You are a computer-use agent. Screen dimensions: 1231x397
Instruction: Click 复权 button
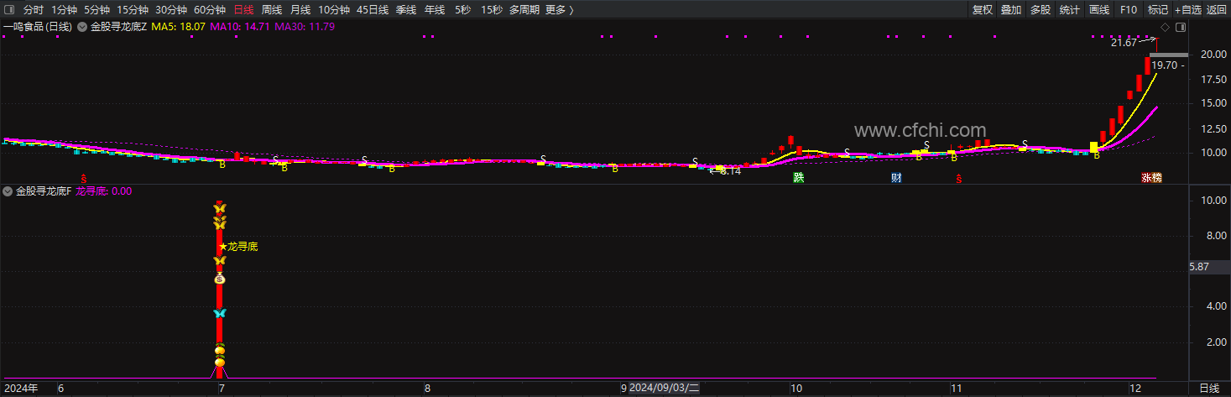[x=983, y=10]
